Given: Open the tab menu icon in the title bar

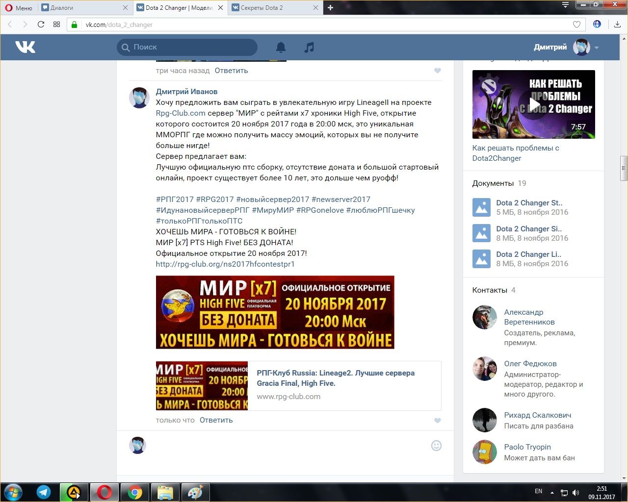Looking at the screenshot, I should (x=566, y=5).
